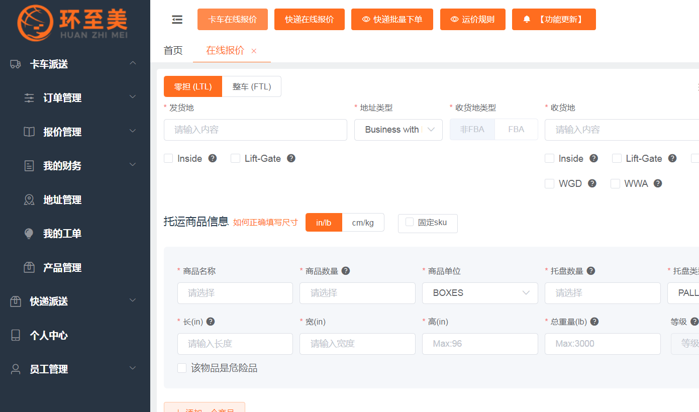Collapse sidebar with the hamburger menu icon
Viewport: 699px width, 412px height.
click(177, 20)
